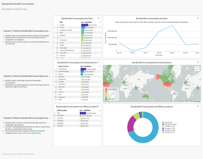Open options icon on Bandwidth Consumption by Geolocations table
Image resolution: width=203 pixels, height=159 pixels.
(98, 62)
